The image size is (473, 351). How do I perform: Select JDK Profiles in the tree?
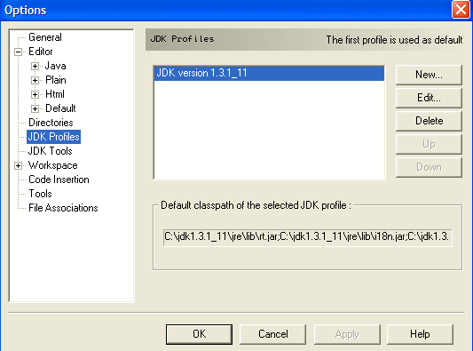(54, 137)
